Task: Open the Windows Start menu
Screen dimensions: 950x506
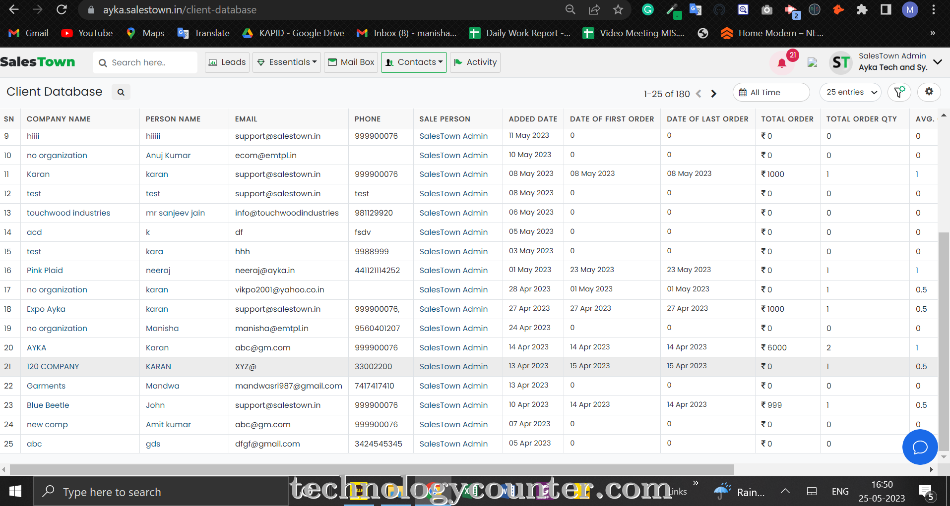Action: (x=15, y=492)
